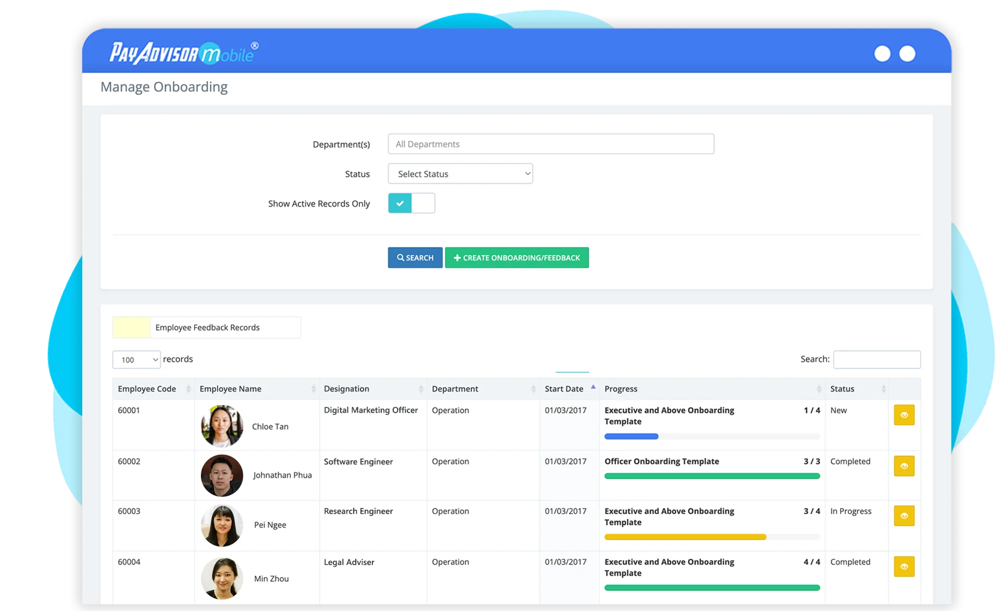
Task: Run a search with the SEARCH button
Action: tap(415, 257)
